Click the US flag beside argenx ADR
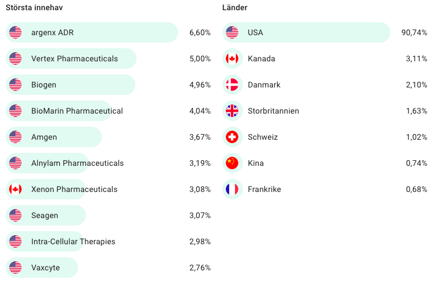Image resolution: width=434 pixels, height=284 pixels. (x=15, y=32)
